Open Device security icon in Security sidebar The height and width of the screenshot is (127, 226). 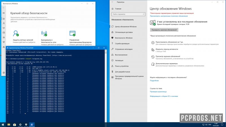[4, 38]
